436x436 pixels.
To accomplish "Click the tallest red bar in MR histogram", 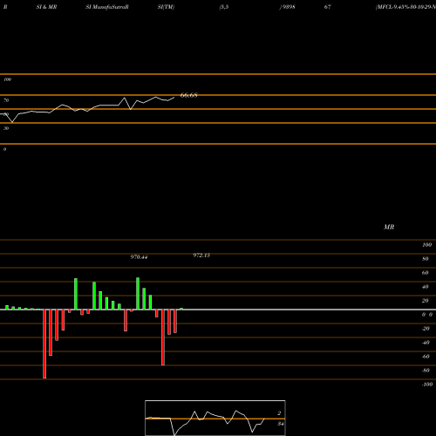I will coord(44,344).
